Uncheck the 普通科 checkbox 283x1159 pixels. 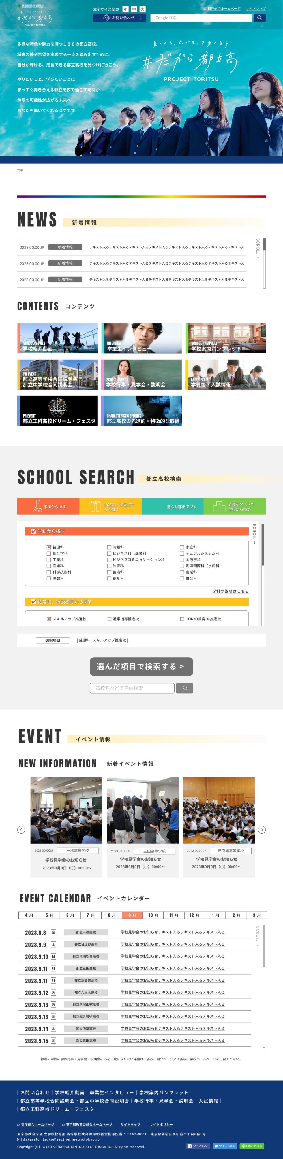coord(49,547)
